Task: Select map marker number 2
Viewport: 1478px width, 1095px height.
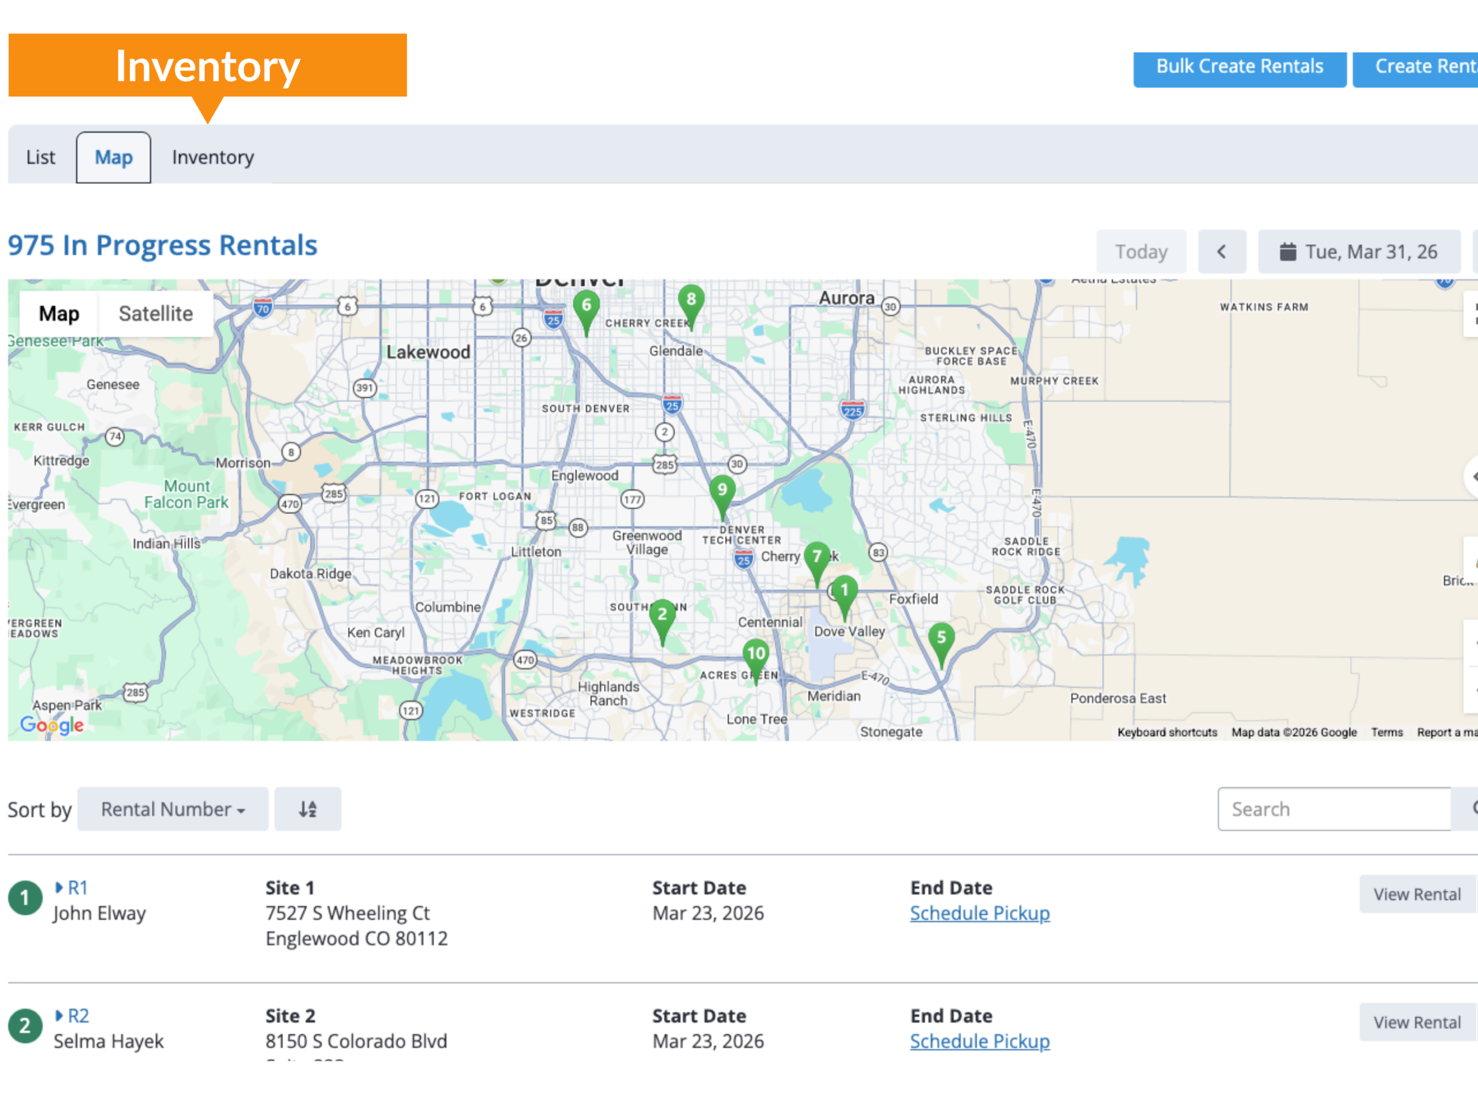Action: coord(662,616)
